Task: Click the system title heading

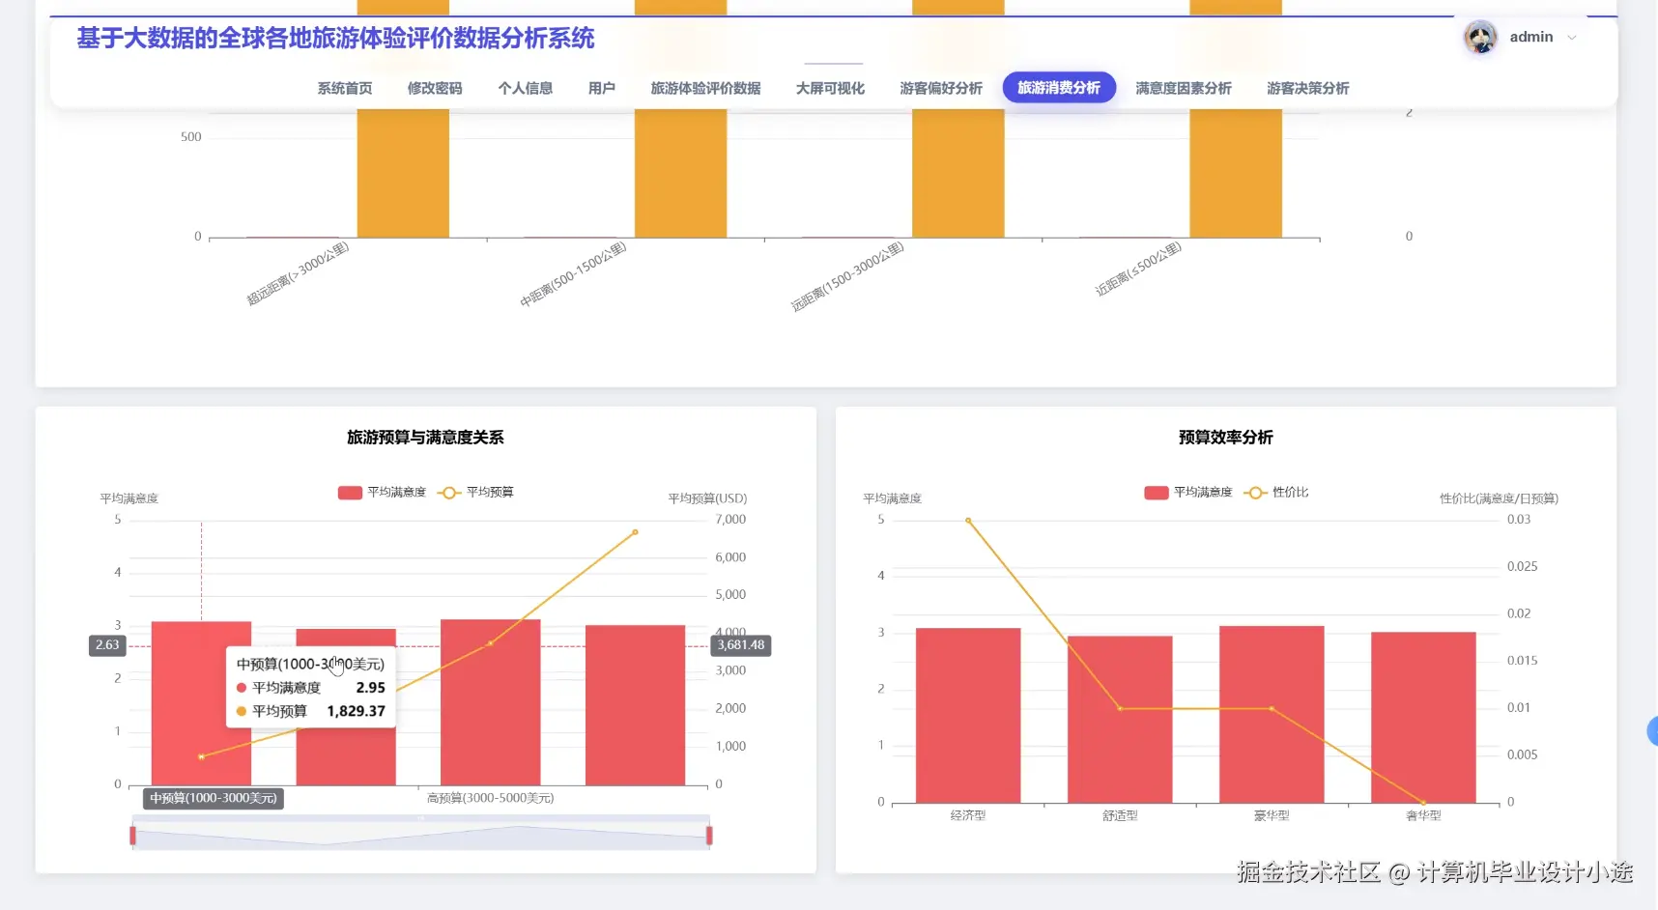Action: click(x=335, y=38)
